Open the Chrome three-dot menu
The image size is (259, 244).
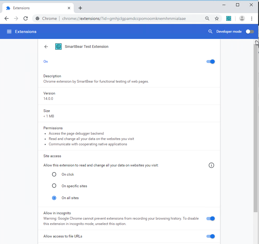[252, 18]
